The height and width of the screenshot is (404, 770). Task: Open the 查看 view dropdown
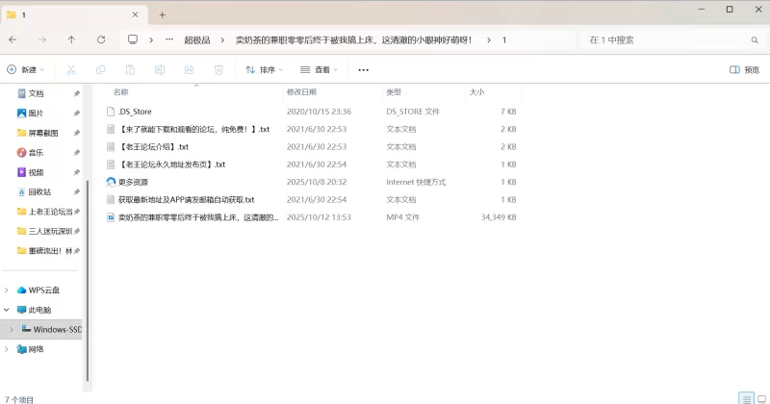point(320,69)
